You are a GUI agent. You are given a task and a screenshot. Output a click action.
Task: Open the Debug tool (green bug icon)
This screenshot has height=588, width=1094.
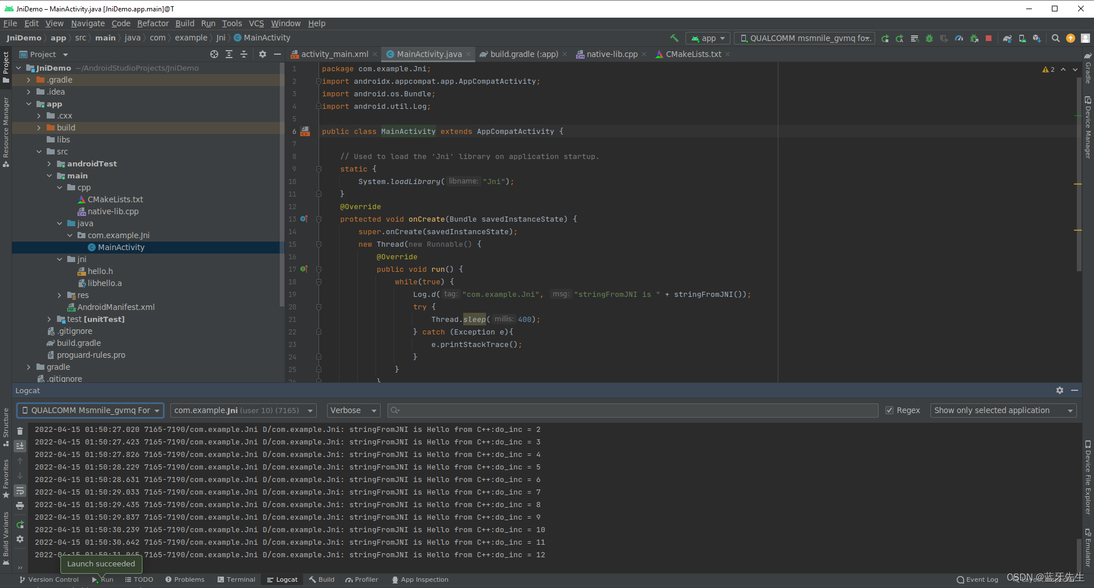930,38
